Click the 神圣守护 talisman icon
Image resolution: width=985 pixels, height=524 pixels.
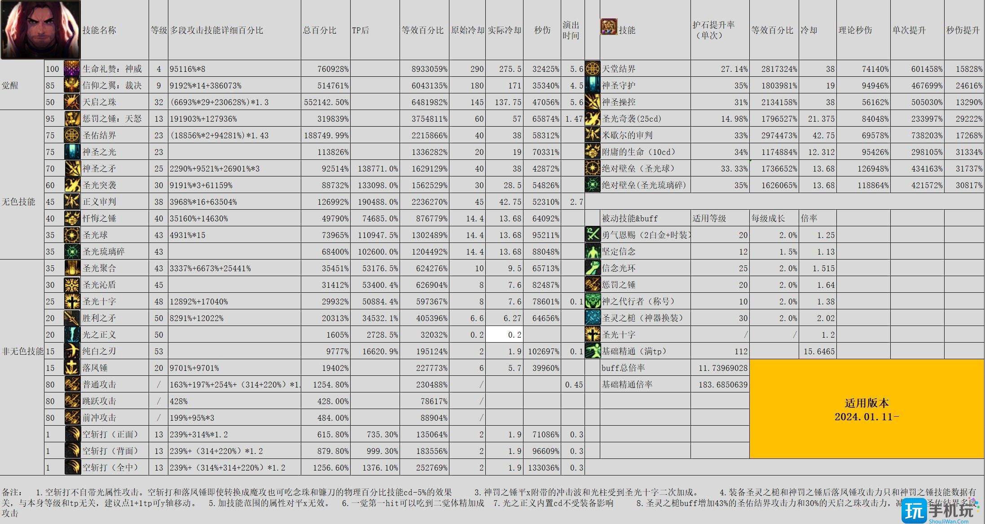click(593, 85)
